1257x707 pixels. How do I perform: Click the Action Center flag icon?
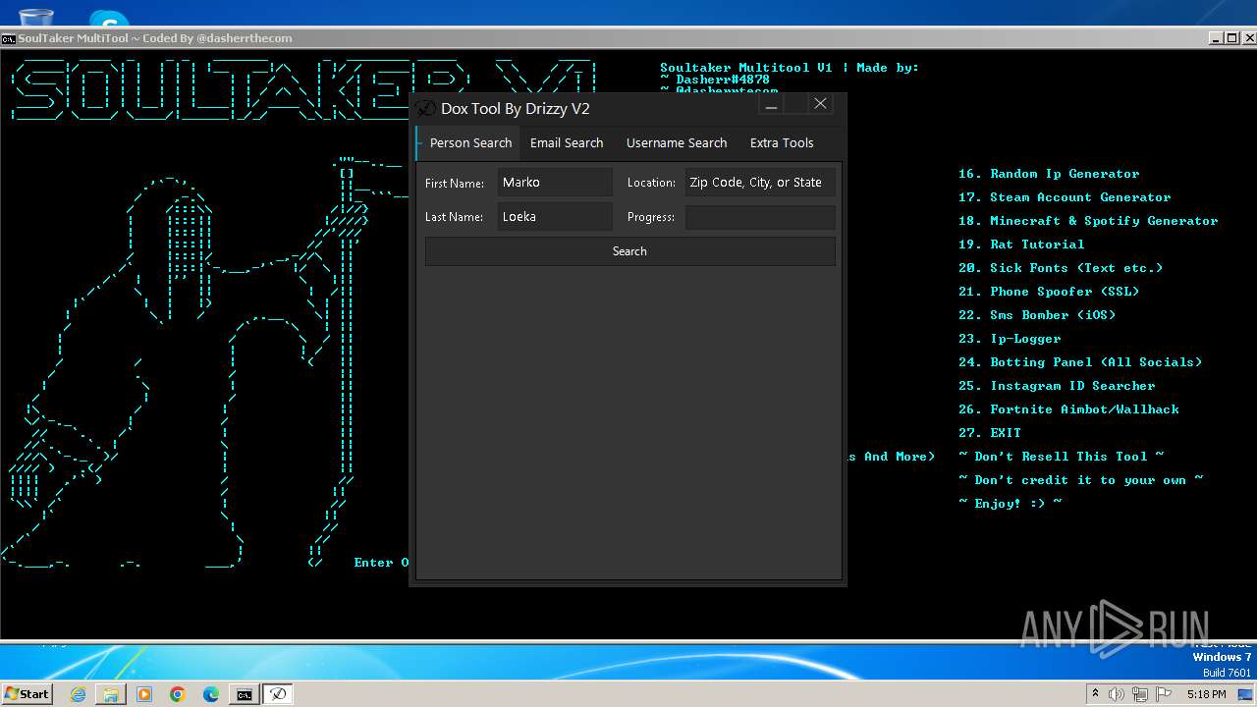[1162, 694]
